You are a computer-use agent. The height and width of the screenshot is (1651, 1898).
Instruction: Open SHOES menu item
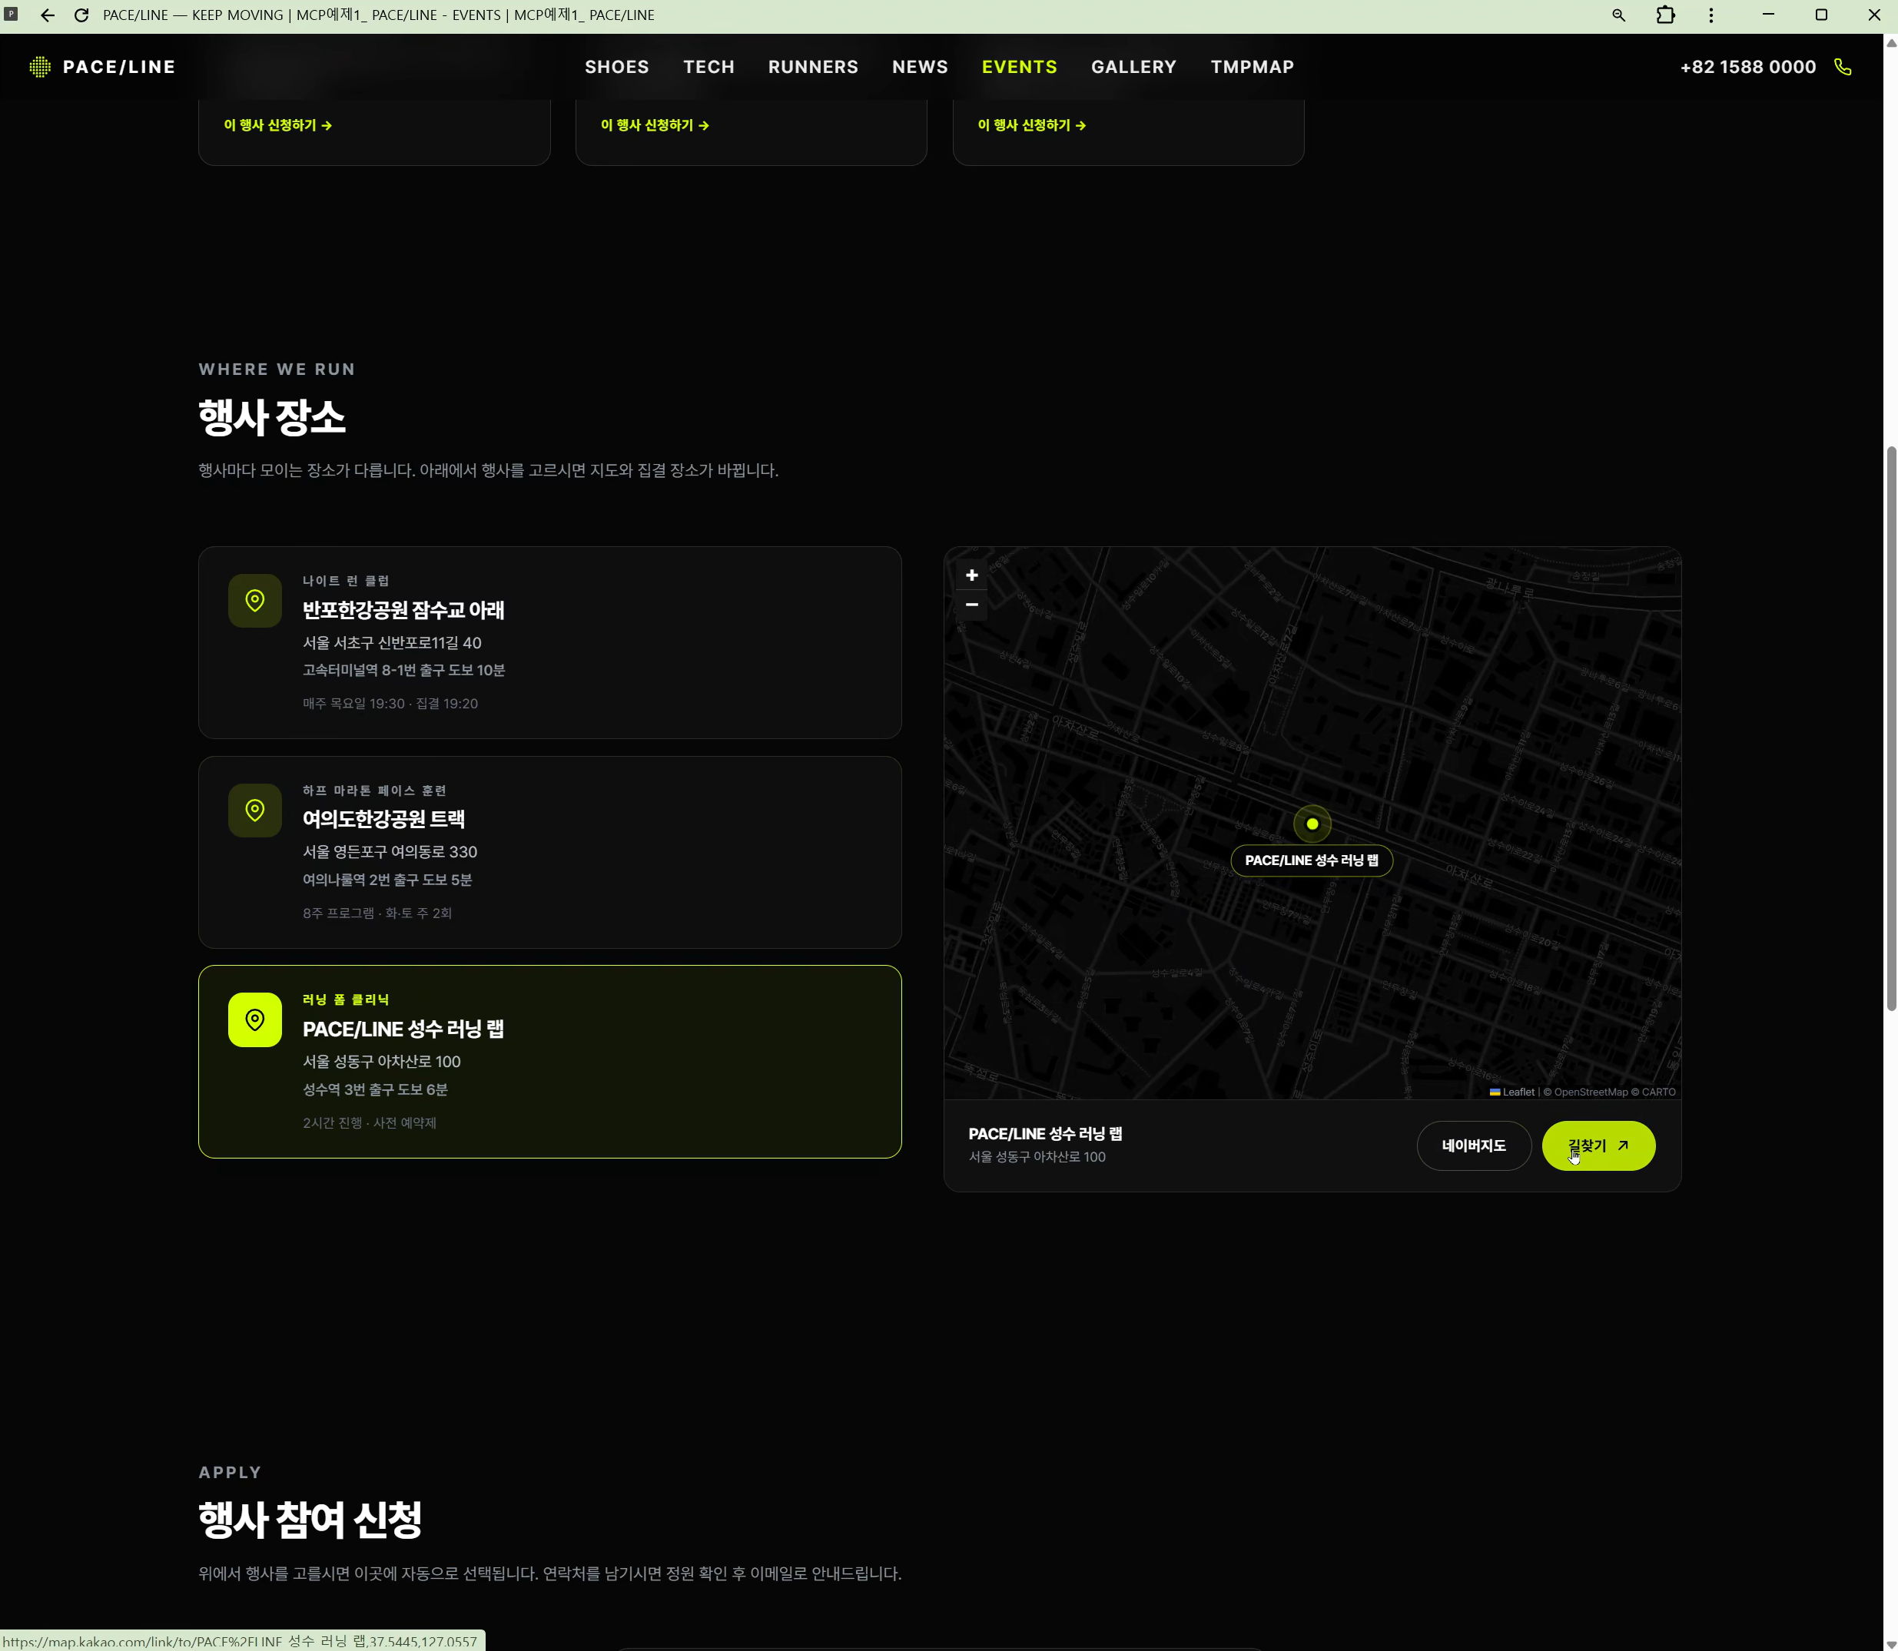(616, 66)
